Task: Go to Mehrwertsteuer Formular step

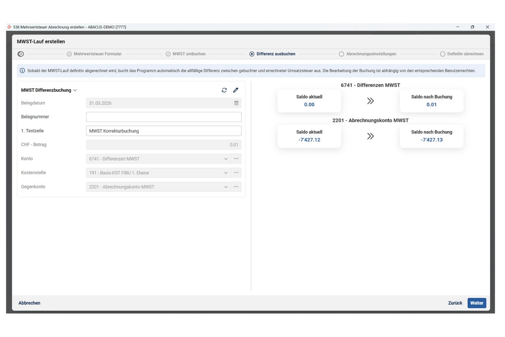Action: click(95, 54)
